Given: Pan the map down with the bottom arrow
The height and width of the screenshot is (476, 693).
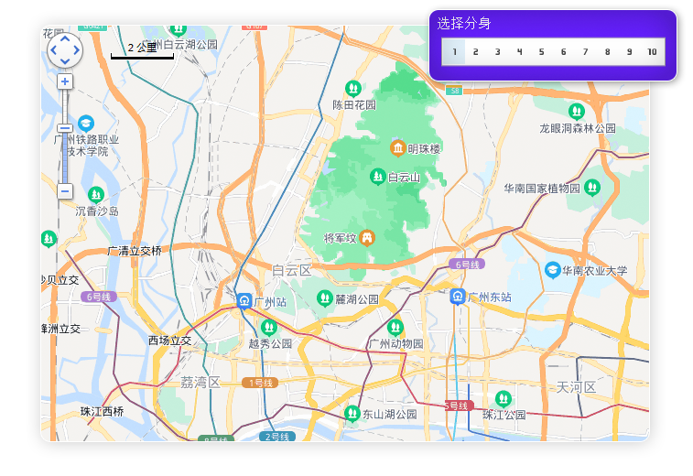Looking at the screenshot, I should pos(65,61).
